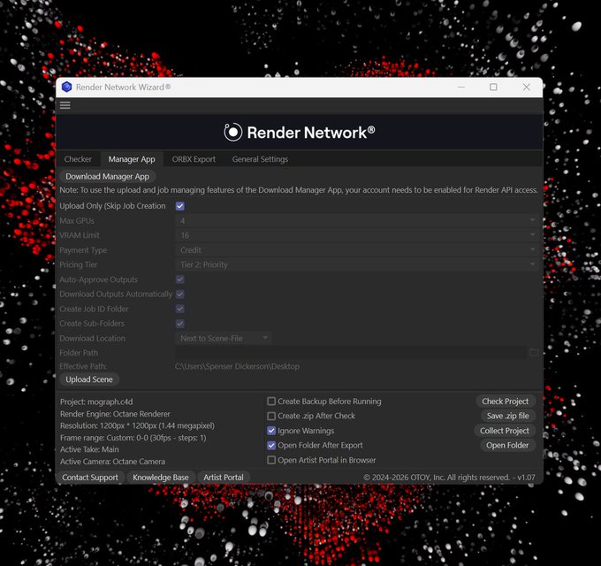
Task: Select the Manager App tab
Action: tap(132, 159)
